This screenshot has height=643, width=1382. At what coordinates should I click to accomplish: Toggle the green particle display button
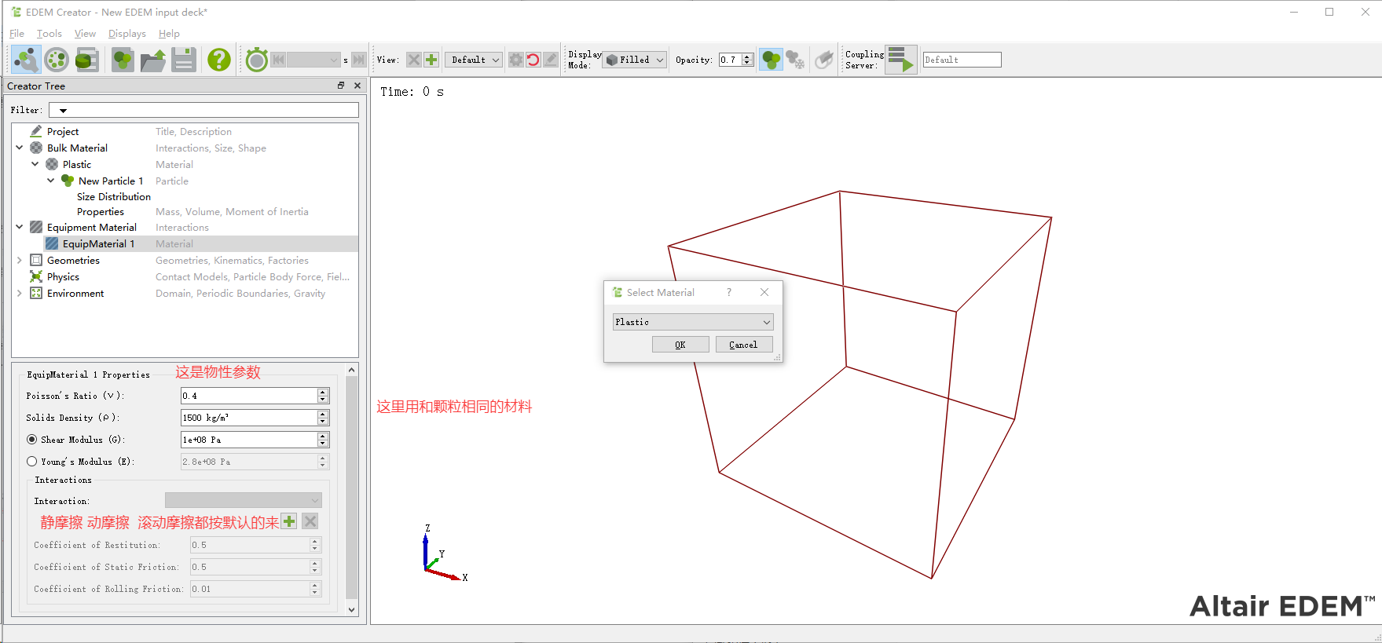tap(772, 60)
